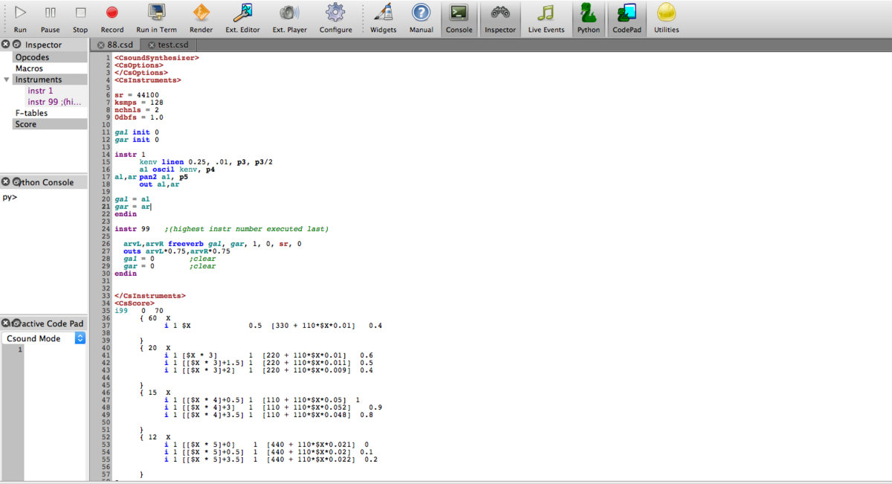Toggle the Inspector panel visibility

(500, 13)
